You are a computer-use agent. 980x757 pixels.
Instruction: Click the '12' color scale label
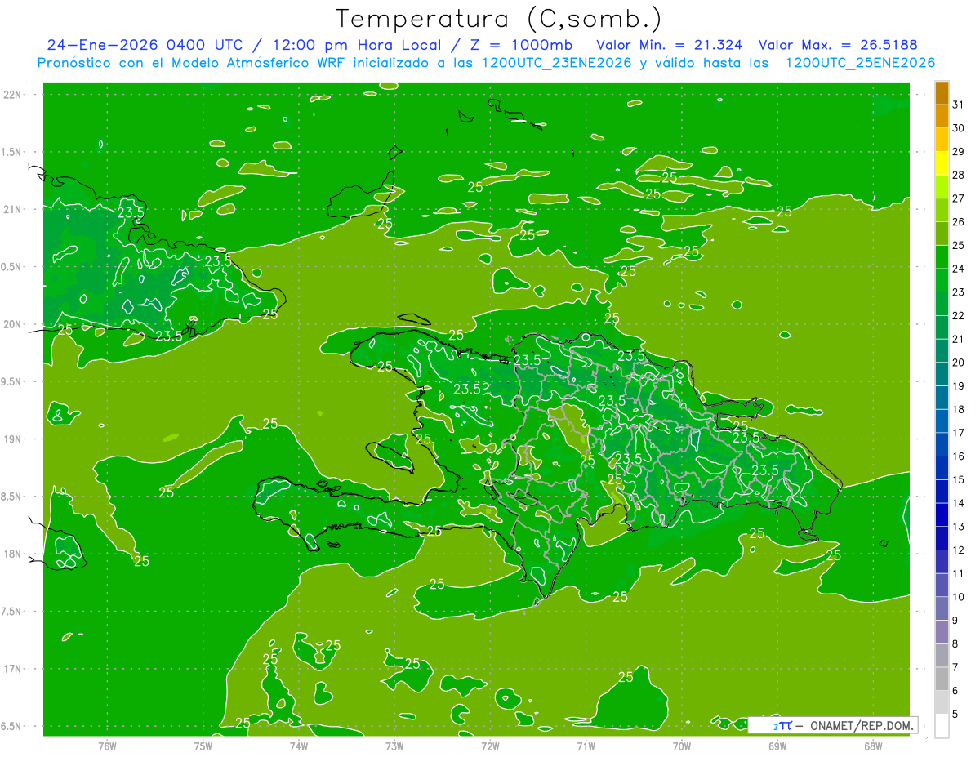coord(959,550)
